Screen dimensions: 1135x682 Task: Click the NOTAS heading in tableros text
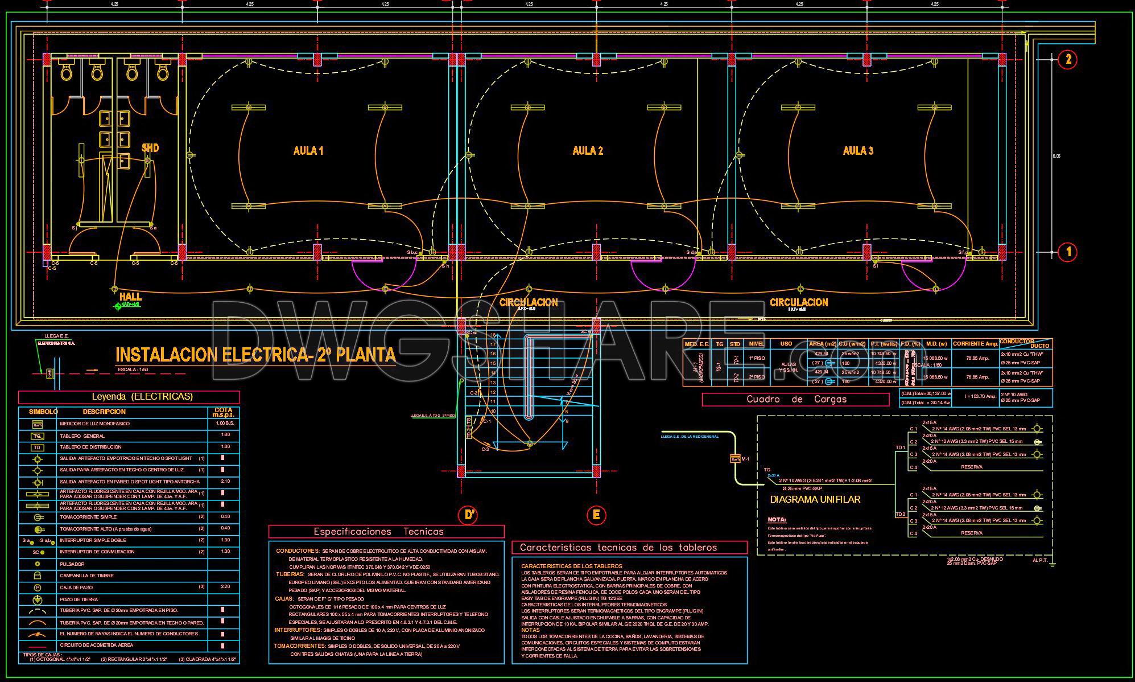click(530, 630)
